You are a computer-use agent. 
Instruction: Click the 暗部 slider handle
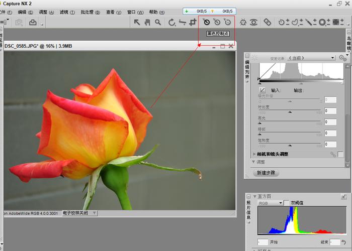pyautogui.click(x=260, y=134)
